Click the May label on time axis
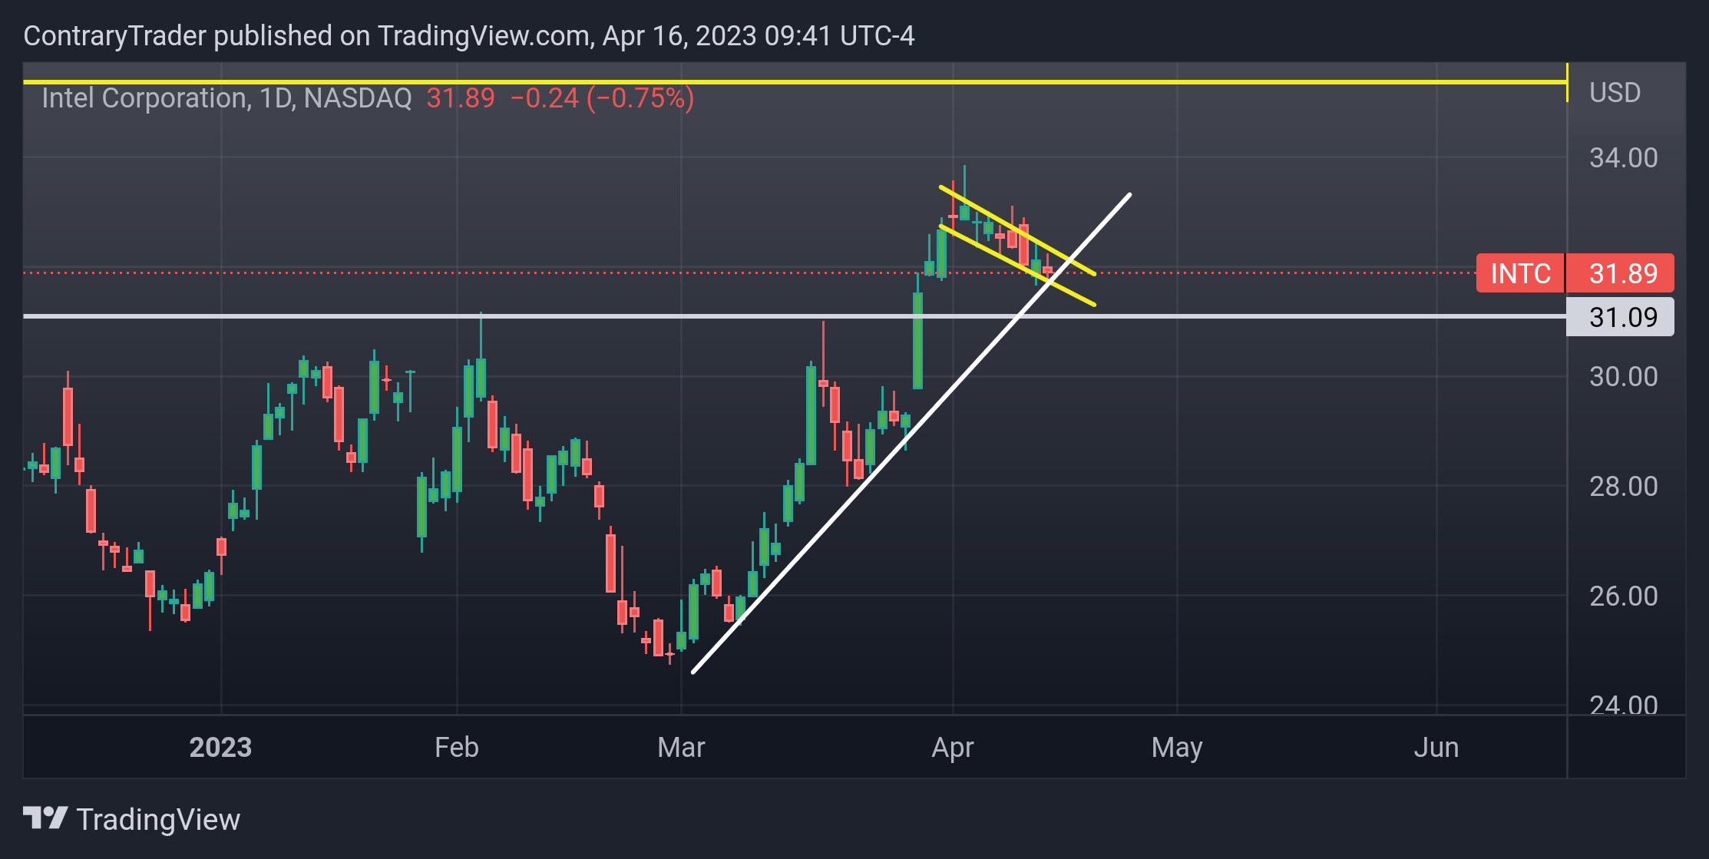This screenshot has height=859, width=1709. [1176, 748]
